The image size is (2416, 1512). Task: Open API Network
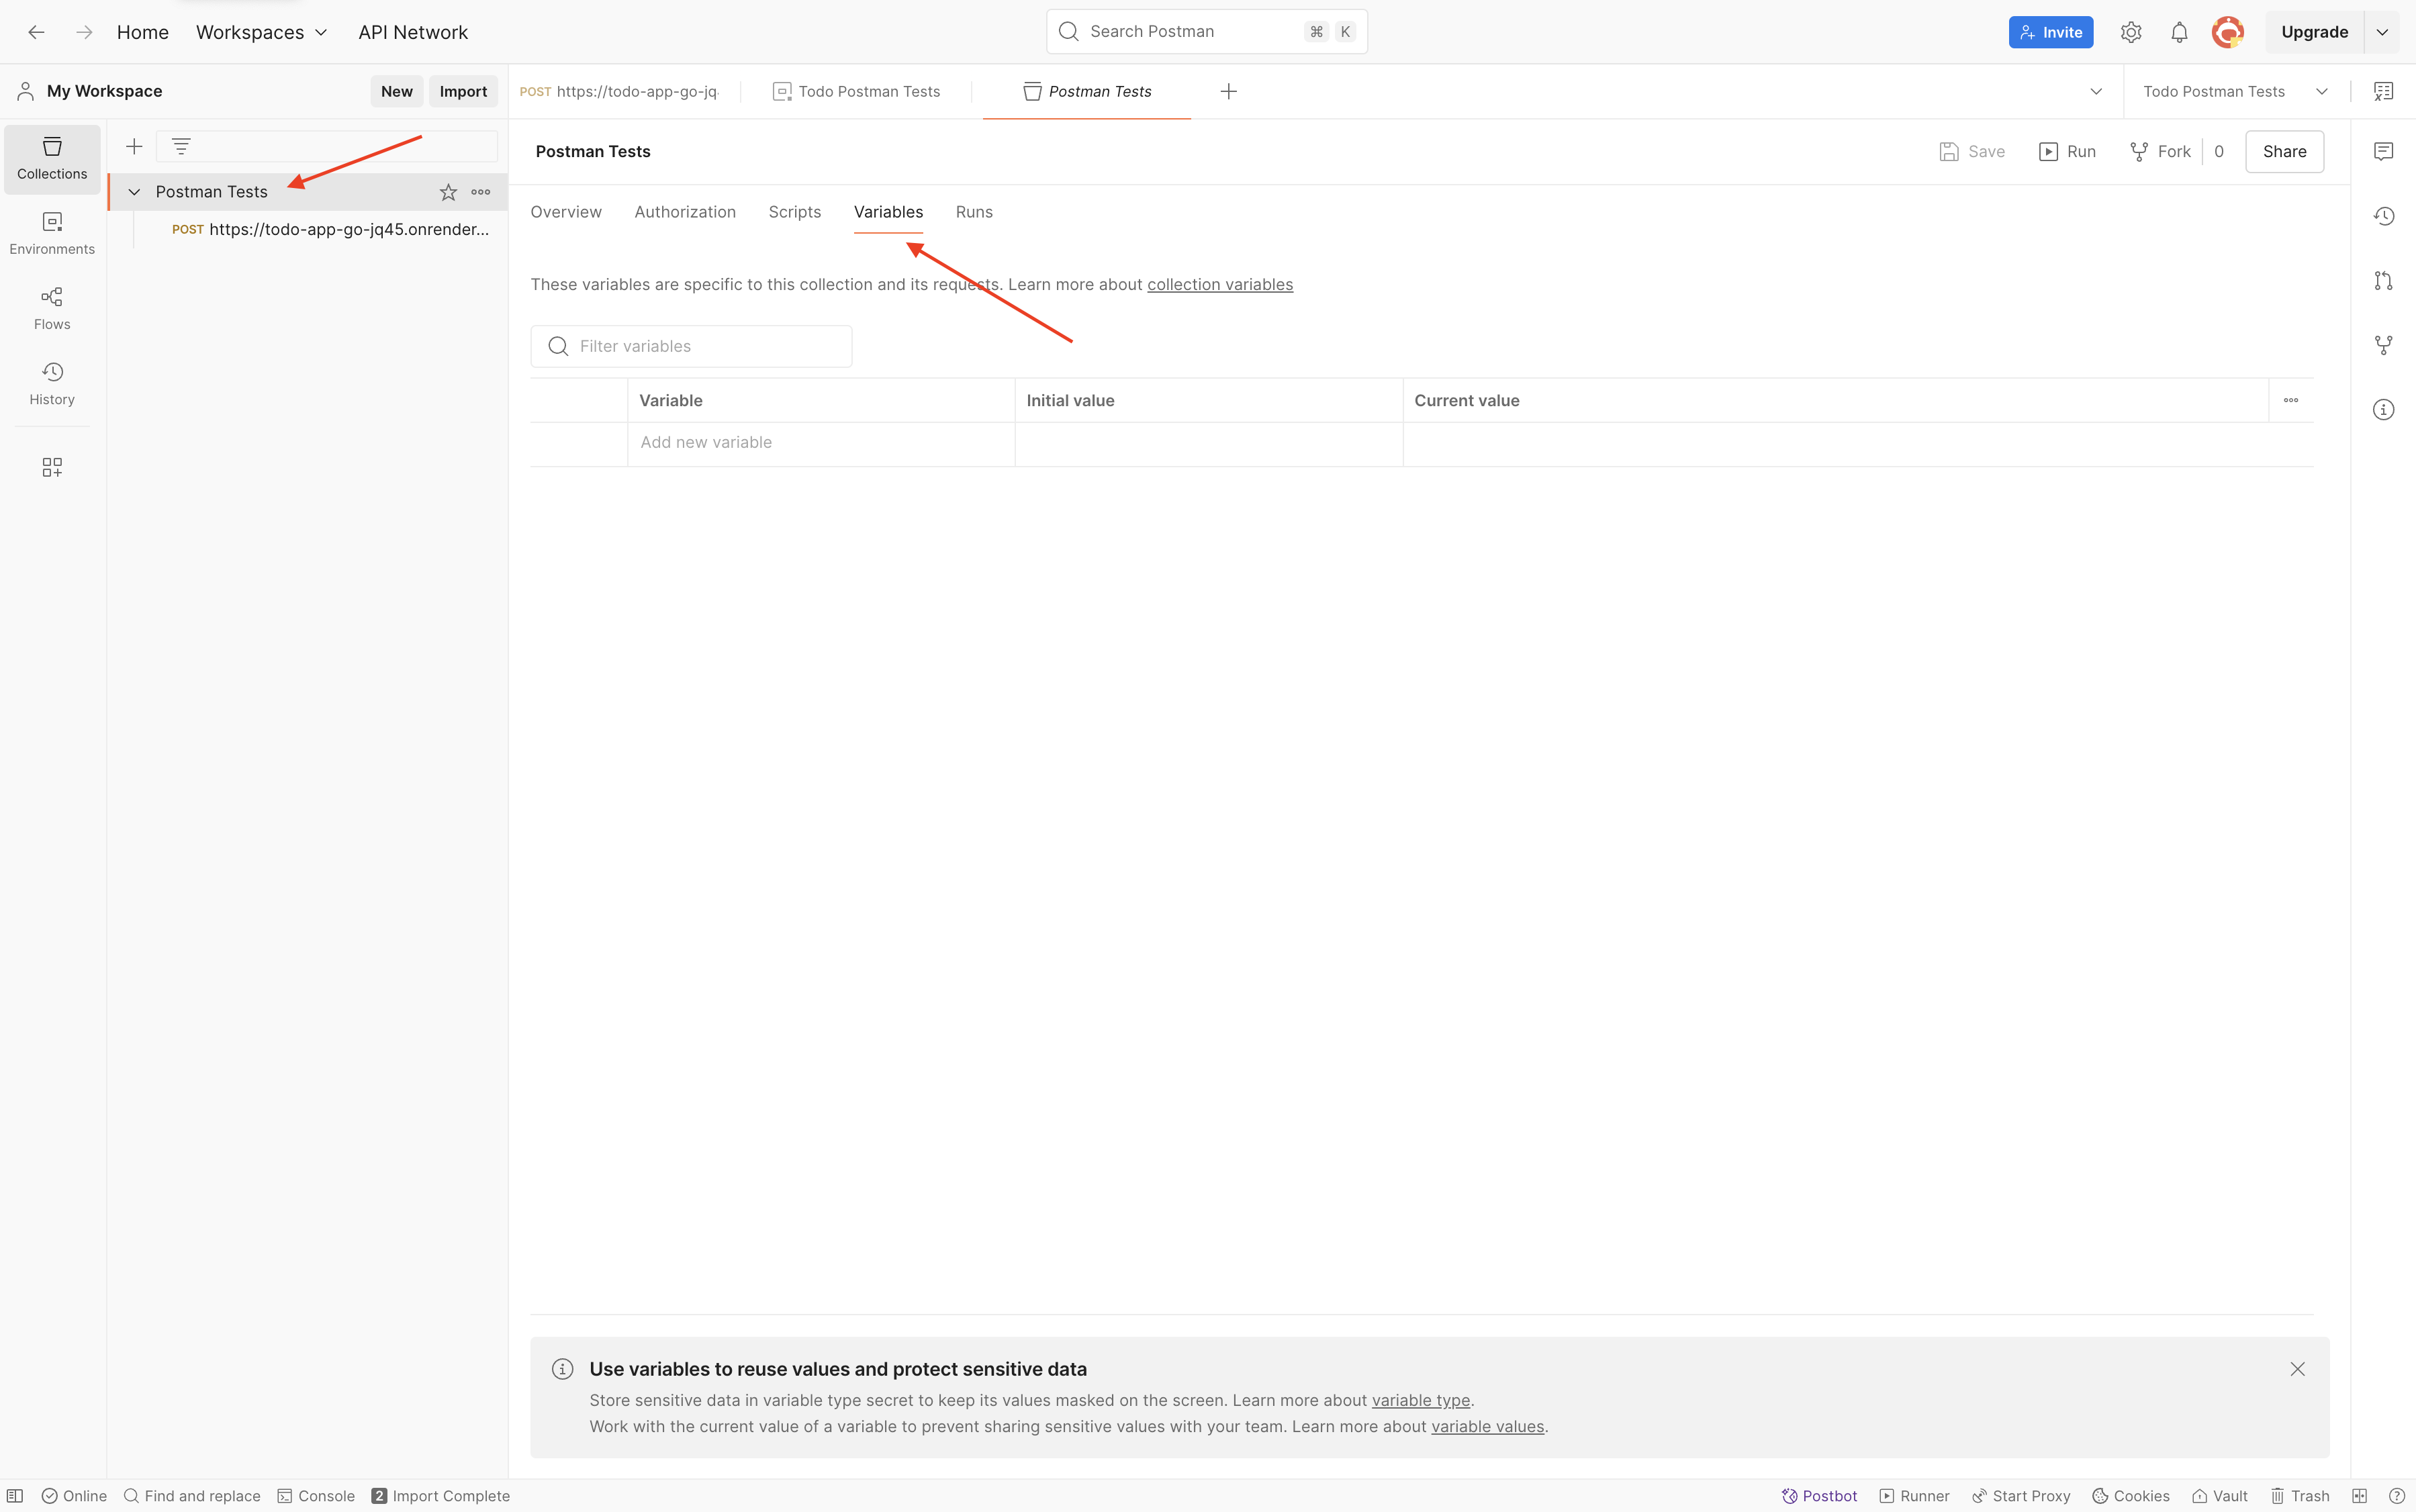click(x=413, y=32)
